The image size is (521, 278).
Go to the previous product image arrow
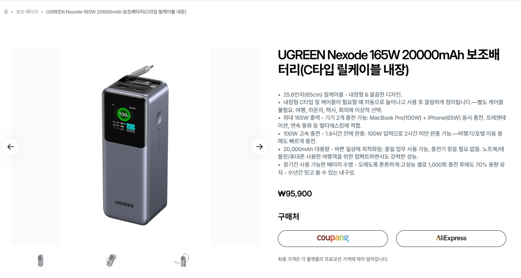(10, 147)
